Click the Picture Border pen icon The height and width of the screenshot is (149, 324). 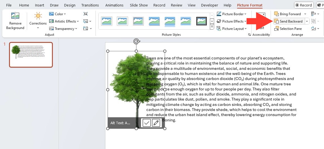(x=219, y=14)
